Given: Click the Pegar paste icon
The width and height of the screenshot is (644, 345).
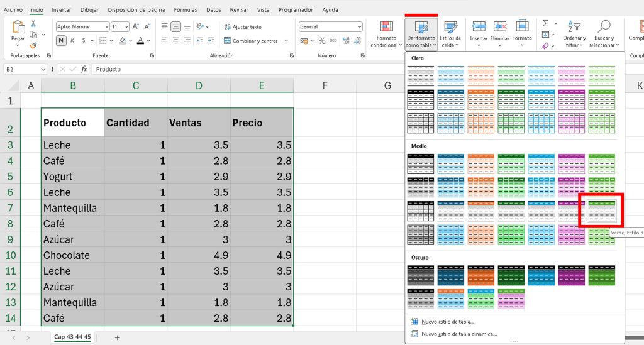Looking at the screenshot, I should tap(18, 29).
